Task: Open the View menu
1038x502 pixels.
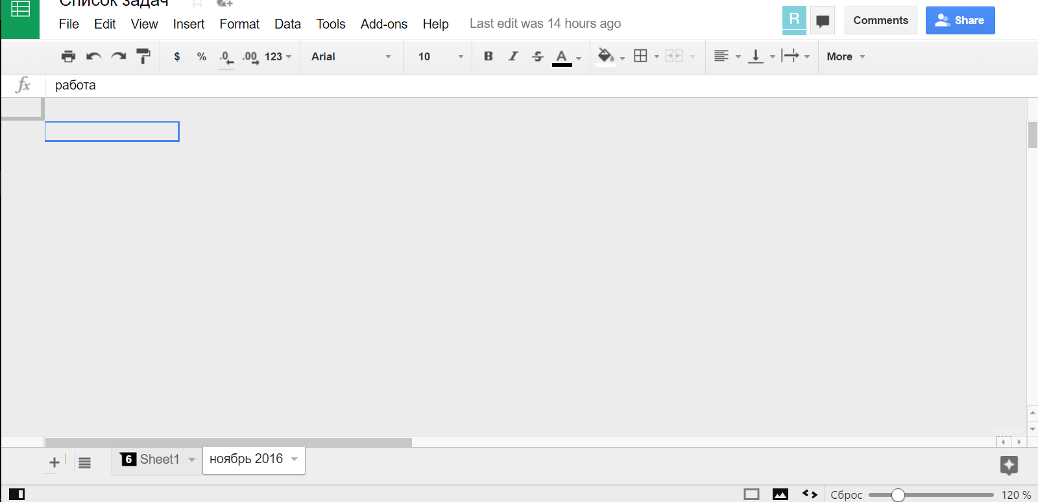Action: pyautogui.click(x=144, y=24)
